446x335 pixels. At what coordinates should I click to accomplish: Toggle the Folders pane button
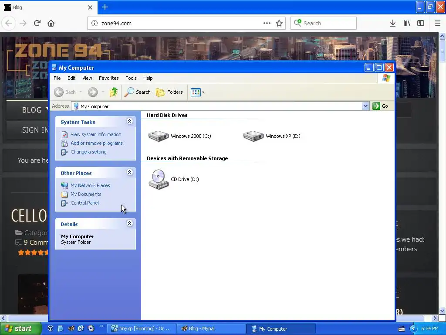[x=169, y=92]
